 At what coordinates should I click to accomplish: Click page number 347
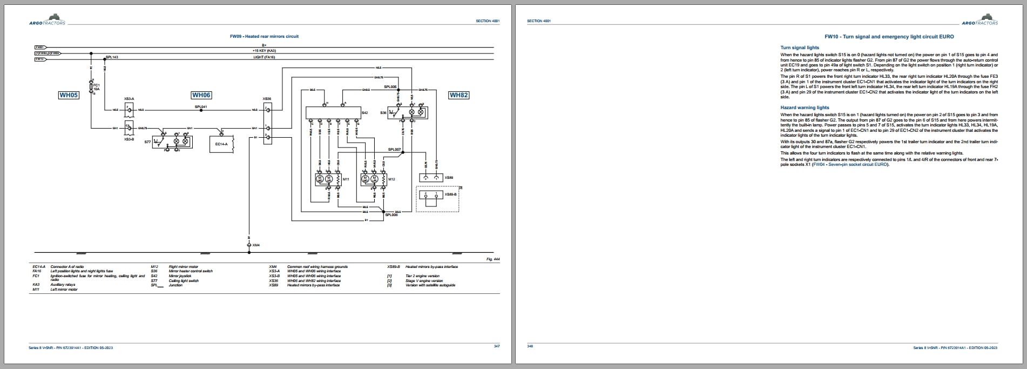pos(497,346)
